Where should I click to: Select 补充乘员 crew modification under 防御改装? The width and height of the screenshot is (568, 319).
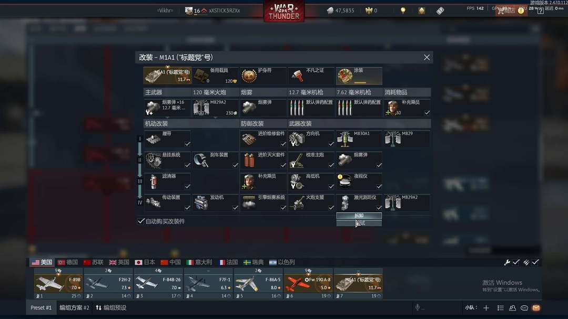point(263,182)
